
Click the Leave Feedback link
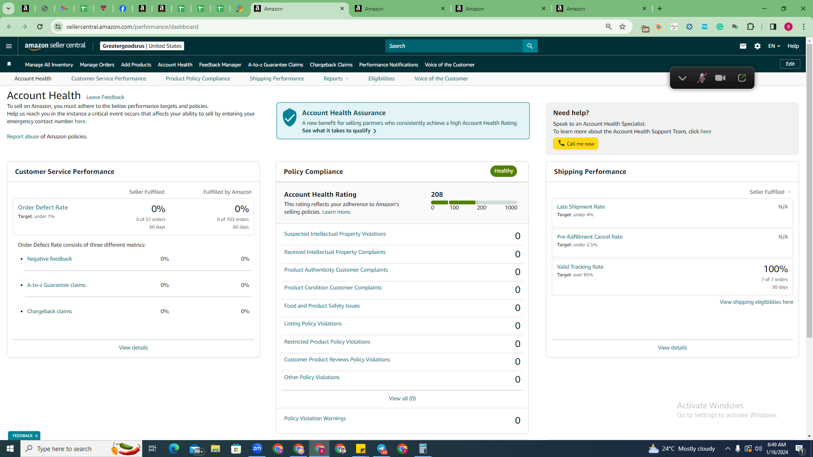(x=105, y=97)
